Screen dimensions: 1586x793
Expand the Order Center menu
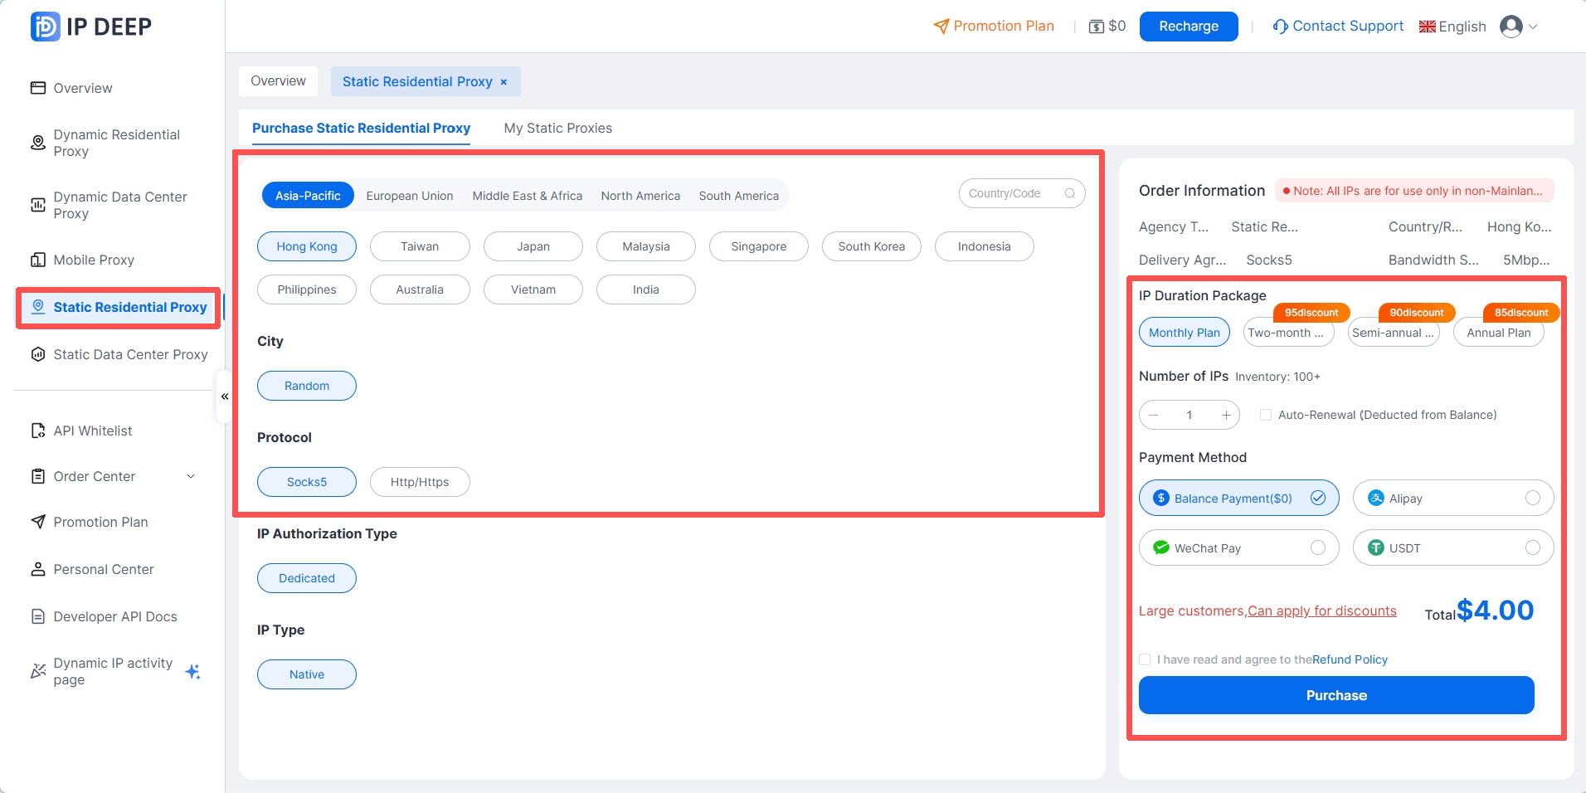click(x=191, y=476)
